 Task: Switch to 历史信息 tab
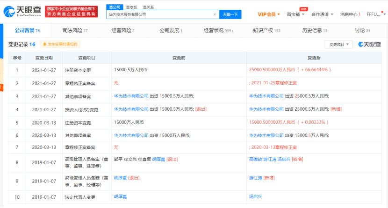click(x=315, y=31)
